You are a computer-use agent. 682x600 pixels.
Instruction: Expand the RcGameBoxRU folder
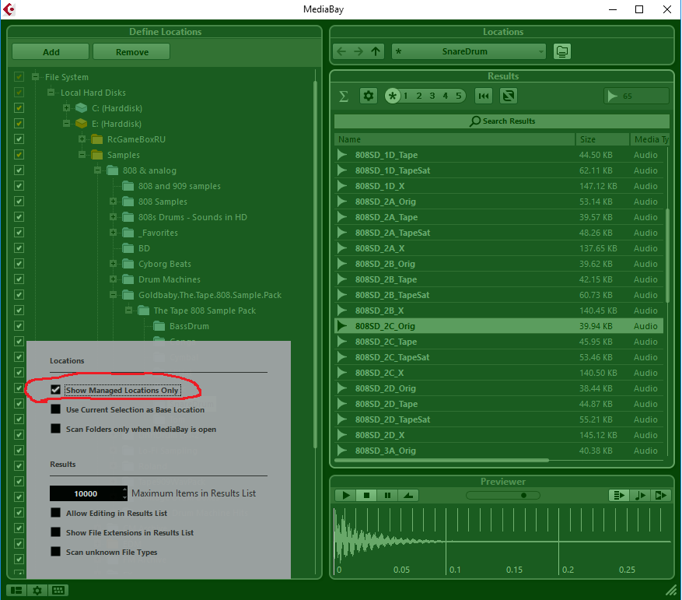click(82, 139)
